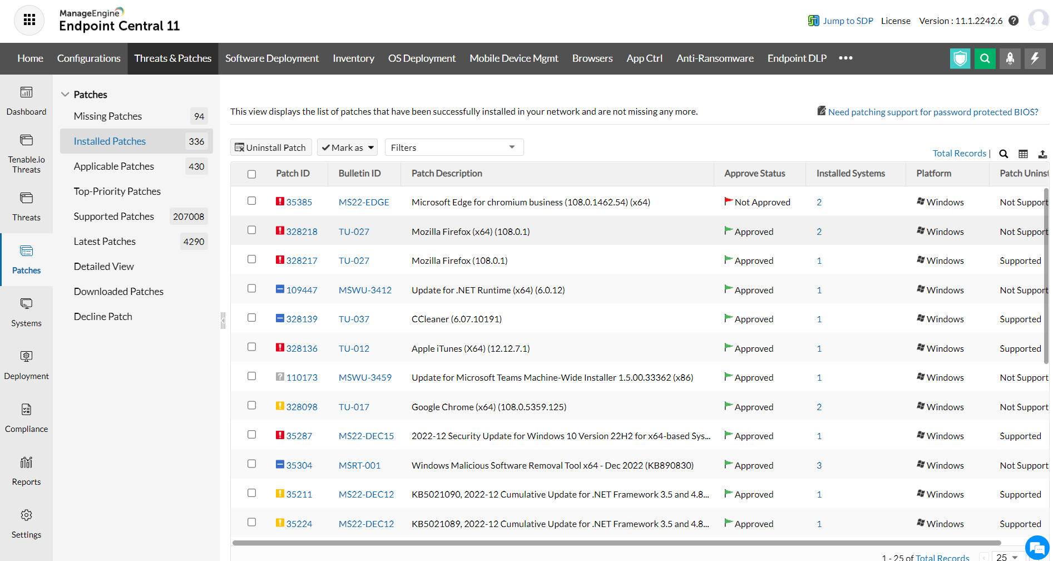Screen dimensions: 1053x561
Task: Open the records per page dropdown
Action: click(x=1007, y=557)
